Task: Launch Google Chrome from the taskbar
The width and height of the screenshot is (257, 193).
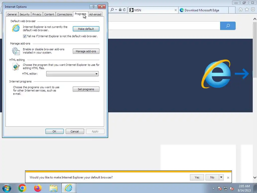Action: [22, 188]
